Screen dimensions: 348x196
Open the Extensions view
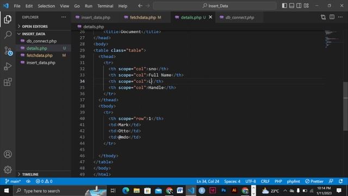pos(8,82)
